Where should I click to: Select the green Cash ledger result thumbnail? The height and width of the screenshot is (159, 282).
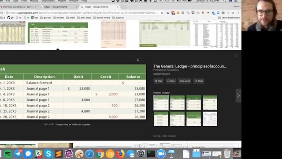(x=58, y=33)
